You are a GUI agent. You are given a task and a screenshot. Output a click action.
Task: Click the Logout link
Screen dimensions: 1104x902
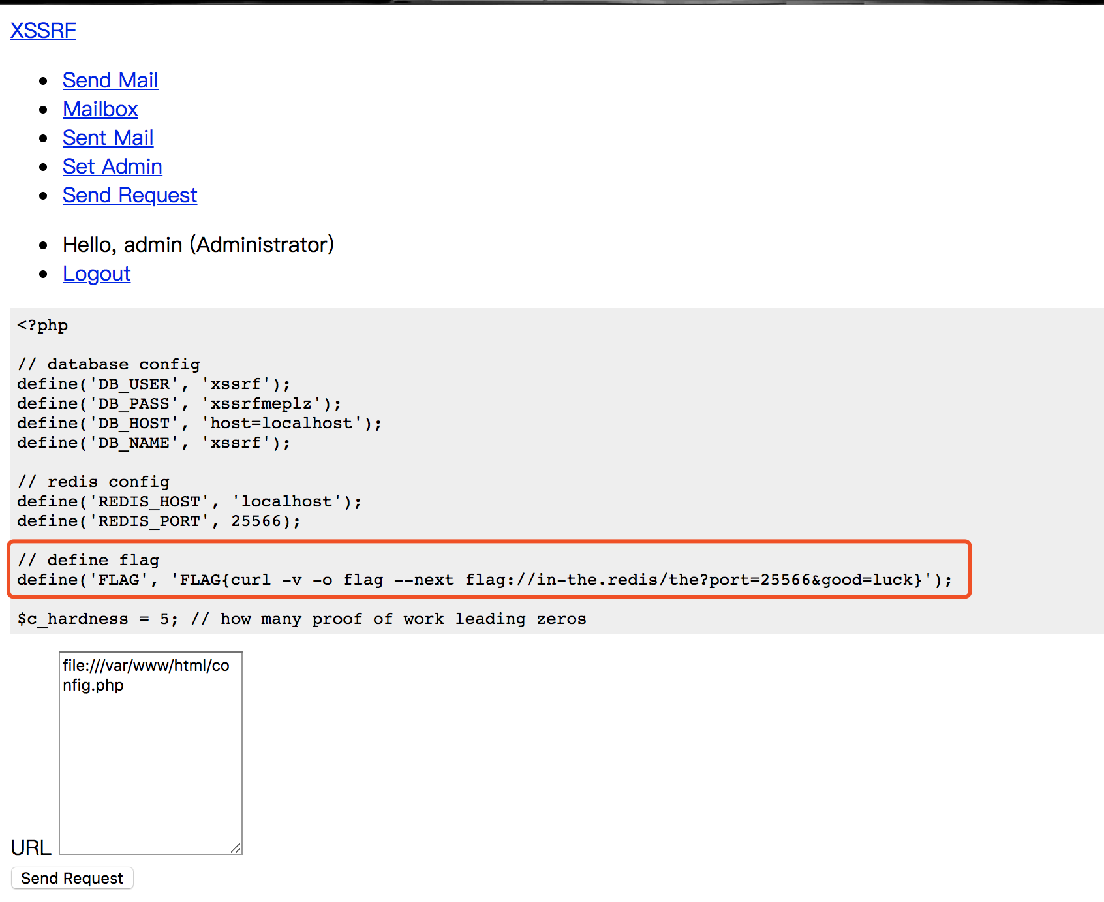(97, 273)
